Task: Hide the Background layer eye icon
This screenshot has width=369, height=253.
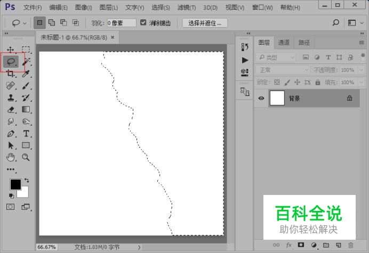Action: pos(261,99)
